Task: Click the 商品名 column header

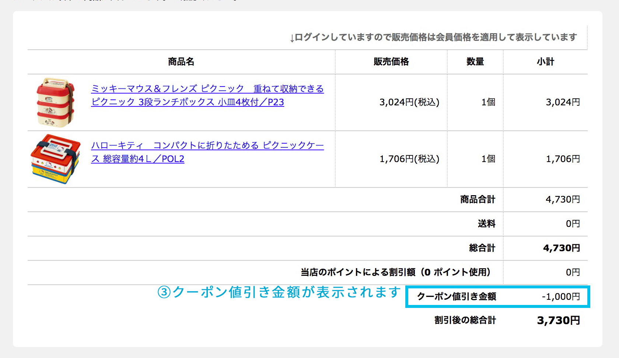Action: click(181, 62)
